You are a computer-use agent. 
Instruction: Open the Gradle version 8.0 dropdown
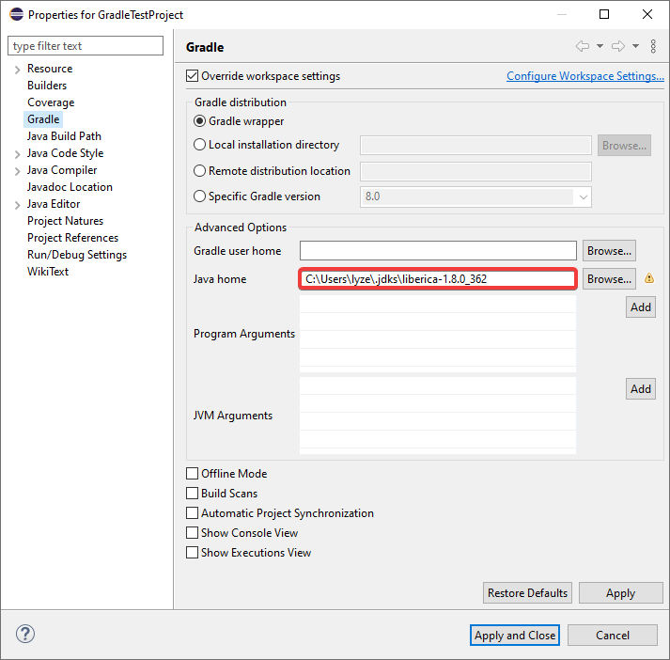click(x=583, y=197)
